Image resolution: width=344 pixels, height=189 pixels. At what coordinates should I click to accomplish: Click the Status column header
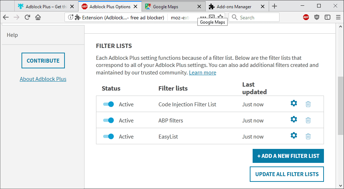[111, 88]
